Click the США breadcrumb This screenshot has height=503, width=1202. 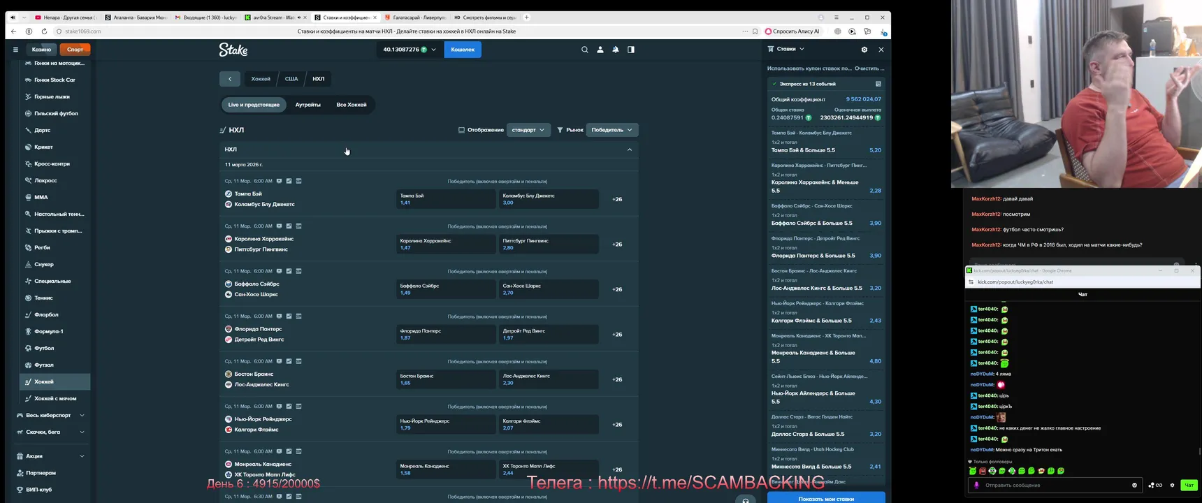(291, 79)
